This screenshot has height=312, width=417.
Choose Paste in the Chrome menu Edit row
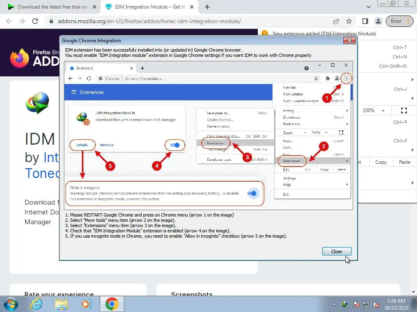point(404,162)
